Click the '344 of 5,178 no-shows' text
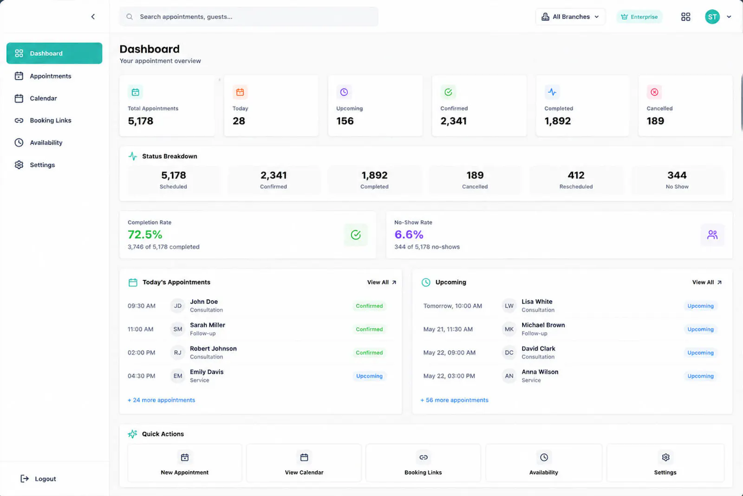Image resolution: width=743 pixels, height=496 pixels. tap(427, 247)
